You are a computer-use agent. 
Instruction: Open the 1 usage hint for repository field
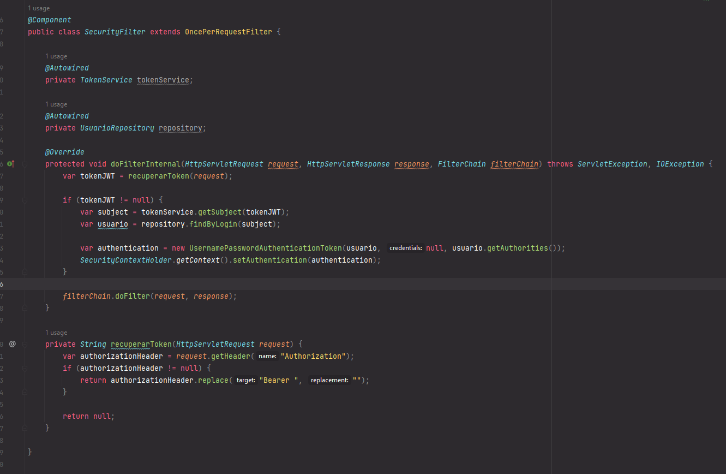point(56,104)
